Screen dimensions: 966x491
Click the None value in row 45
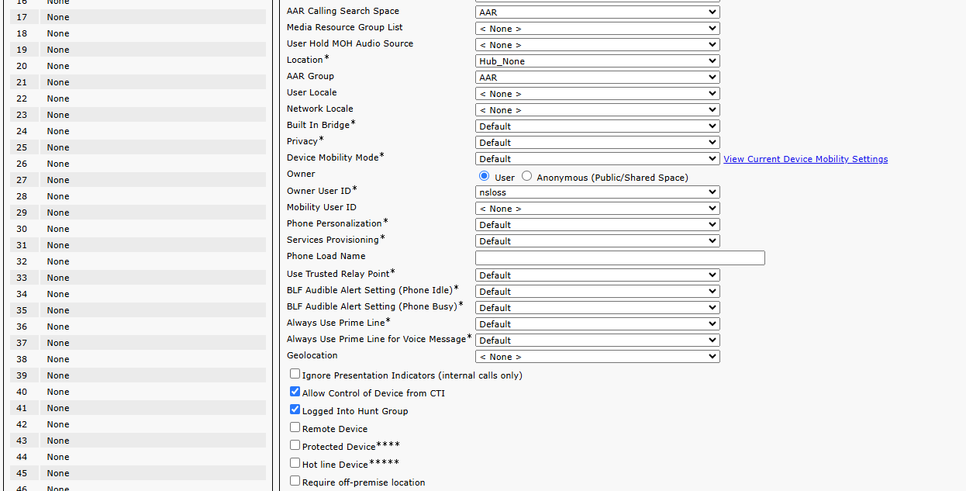(58, 473)
